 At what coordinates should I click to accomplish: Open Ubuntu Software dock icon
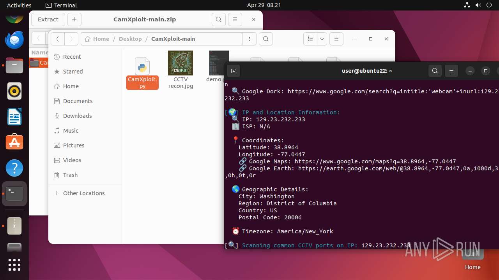click(14, 142)
